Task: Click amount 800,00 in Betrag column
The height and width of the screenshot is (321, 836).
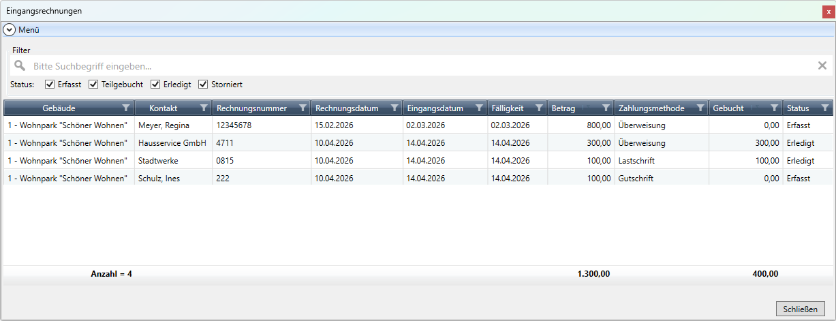Action: coord(598,125)
